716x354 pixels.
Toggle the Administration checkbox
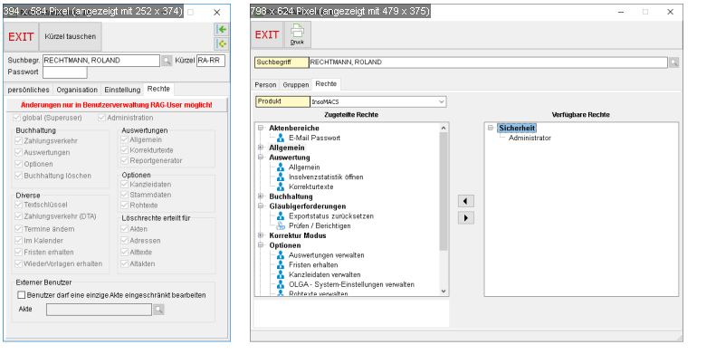[101, 118]
